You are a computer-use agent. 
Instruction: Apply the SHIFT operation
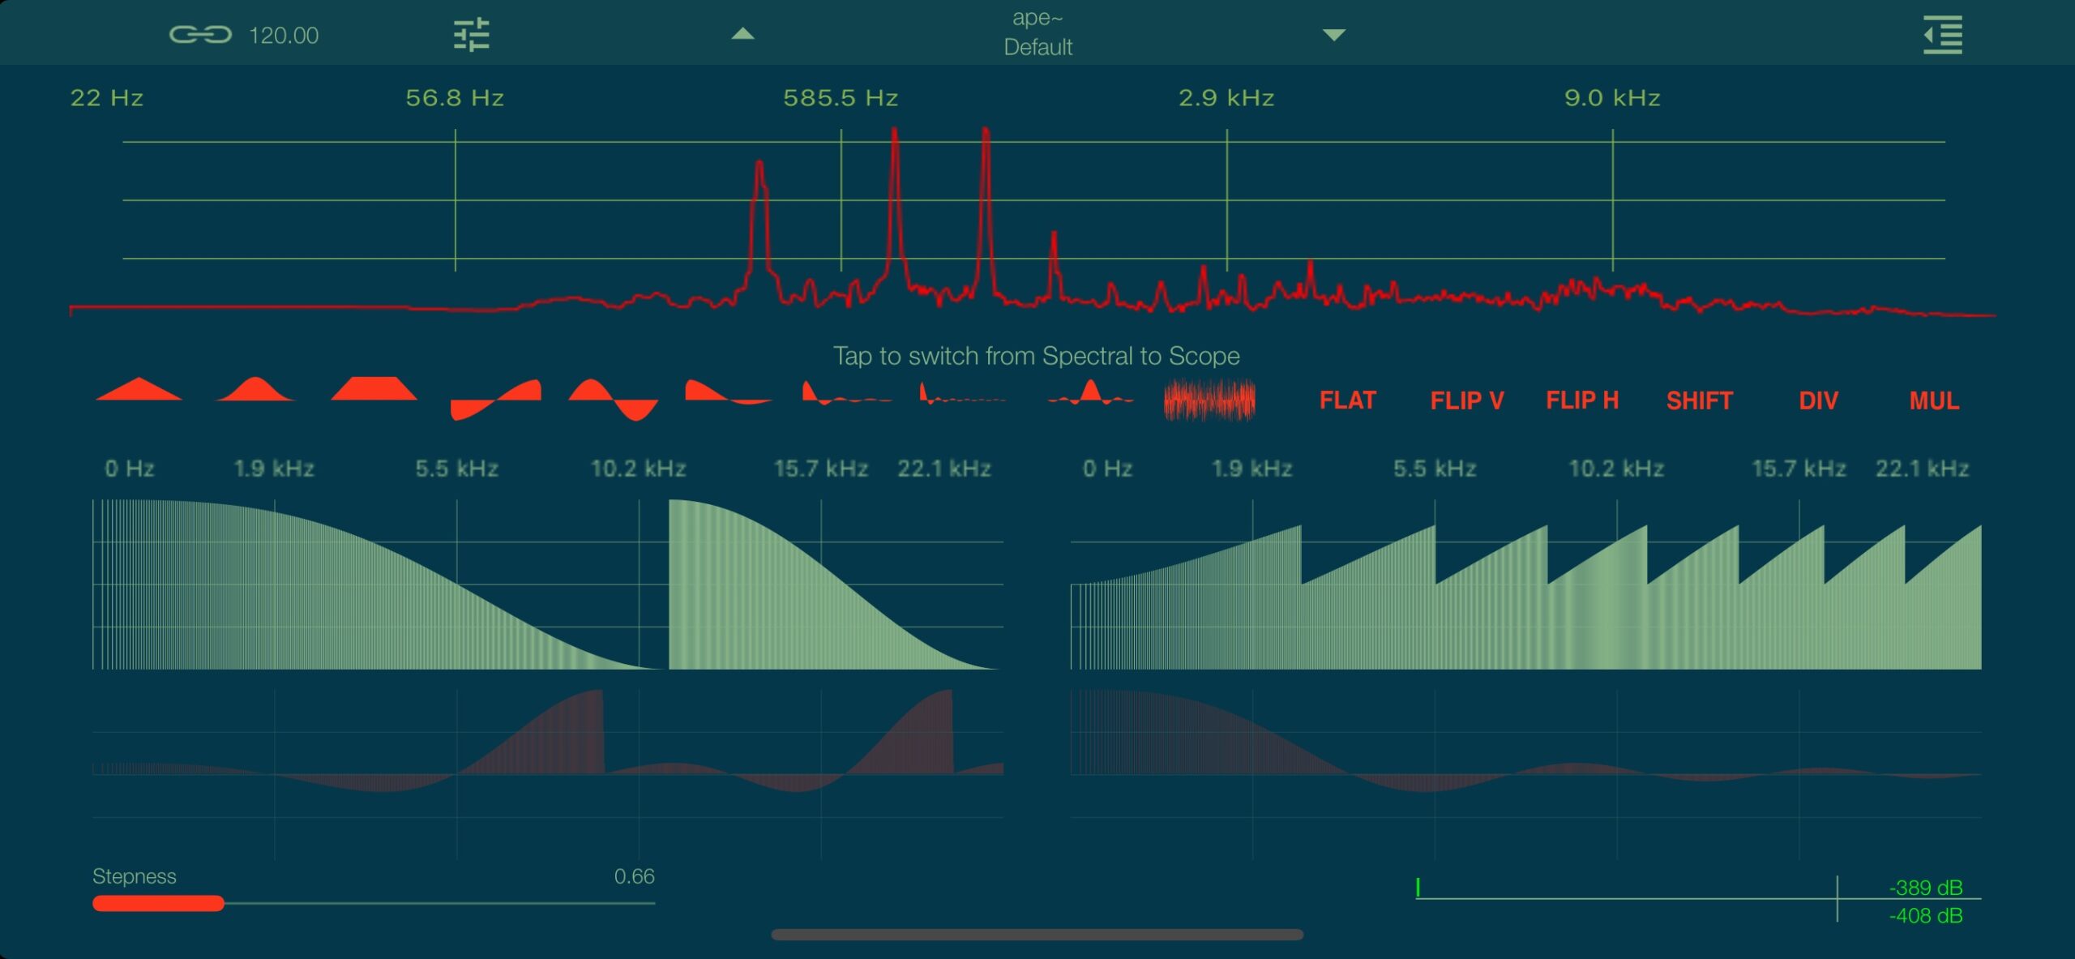click(x=1699, y=400)
